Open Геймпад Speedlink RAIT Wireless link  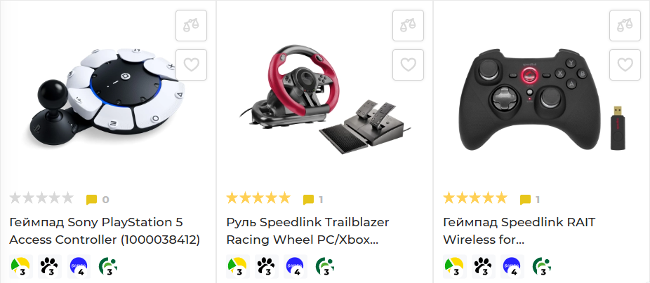[519, 231]
